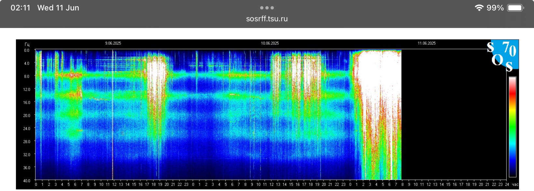Click the 0.0 frequency tick label
Image resolution: width=534 pixels, height=191 pixels.
(27, 50)
